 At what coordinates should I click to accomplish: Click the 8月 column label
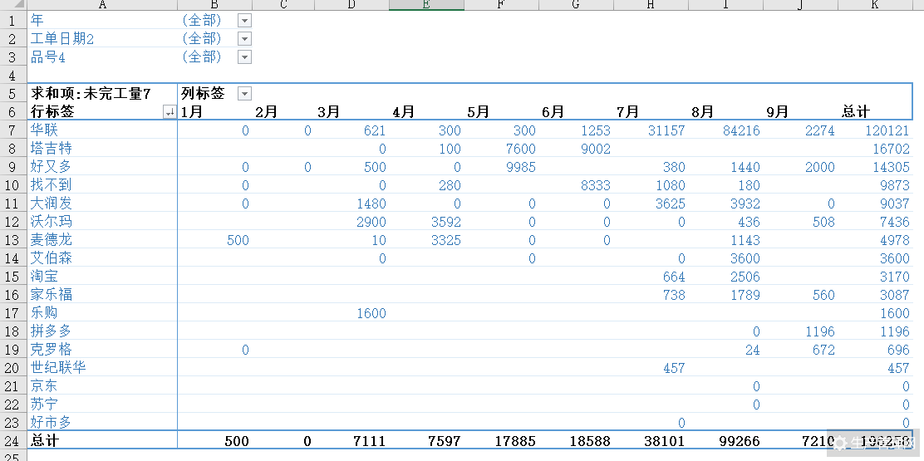(702, 112)
